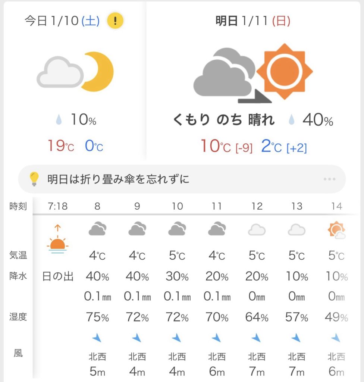Viewport: 364px width, 382px height.
Task: Click the 14 o'clock sunny icon
Action: tap(336, 230)
